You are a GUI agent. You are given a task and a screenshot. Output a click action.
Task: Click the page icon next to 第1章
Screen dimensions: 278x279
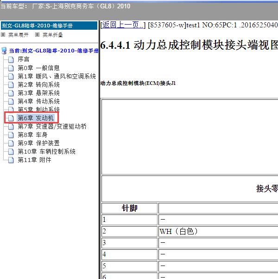point(11,76)
